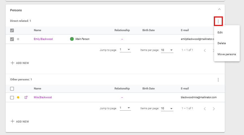Choose Move persons from the context menu
Image resolution: width=244 pixels, height=135 pixels.
pos(226,54)
